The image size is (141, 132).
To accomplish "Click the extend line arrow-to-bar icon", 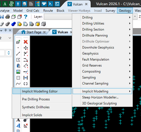I will click(x=26, y=78).
